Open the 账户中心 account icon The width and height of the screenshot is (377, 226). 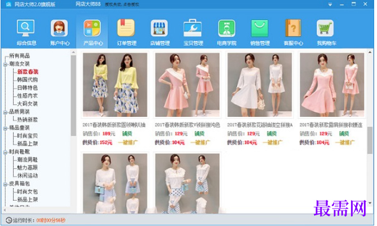tap(59, 28)
